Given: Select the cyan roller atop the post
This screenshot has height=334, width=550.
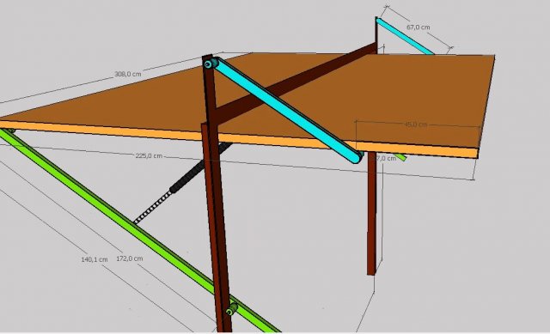Looking at the screenshot, I should (x=210, y=64).
